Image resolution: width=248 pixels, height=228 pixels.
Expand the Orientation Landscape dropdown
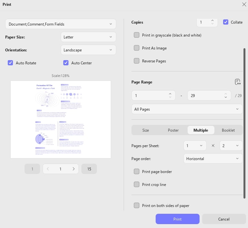pos(88,50)
